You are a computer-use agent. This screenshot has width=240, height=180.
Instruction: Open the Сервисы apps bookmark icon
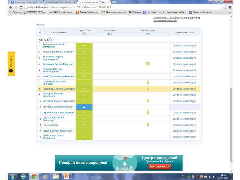click(15, 12)
